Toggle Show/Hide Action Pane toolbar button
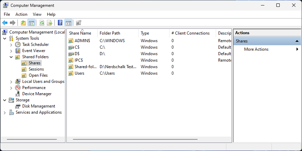 pyautogui.click(x=68, y=23)
